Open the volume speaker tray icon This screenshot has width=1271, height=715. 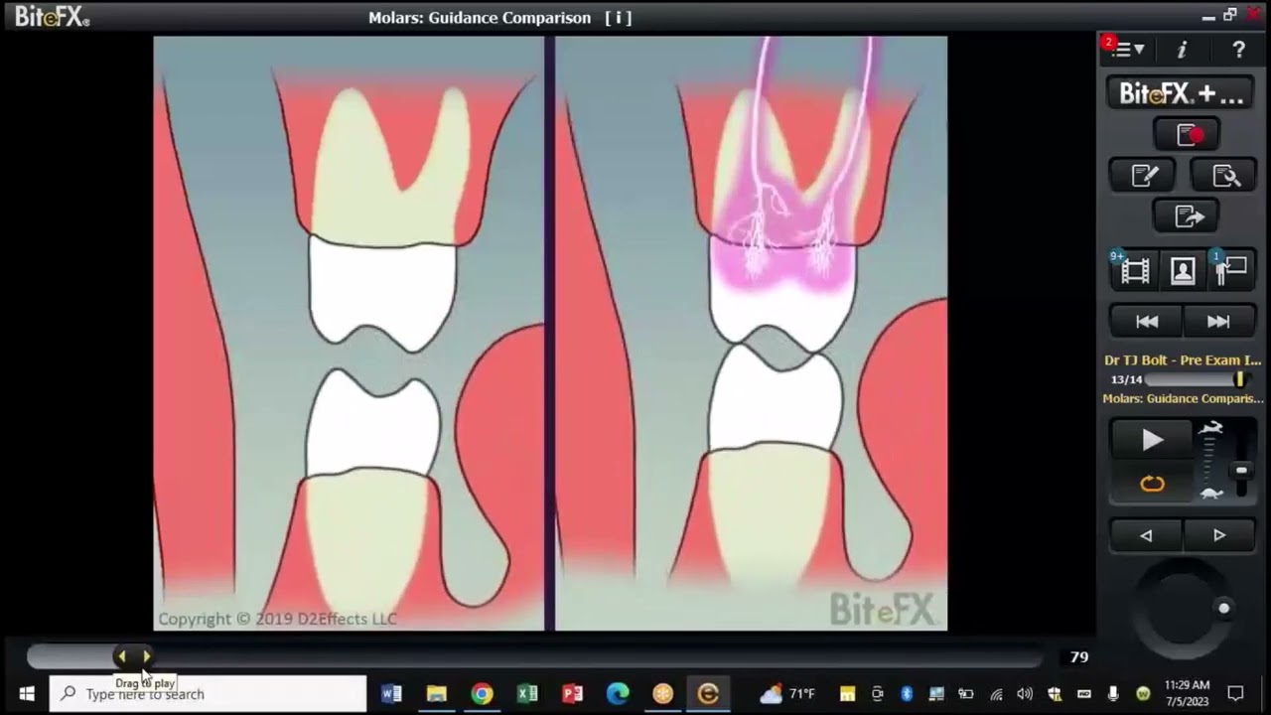pos(1025,694)
